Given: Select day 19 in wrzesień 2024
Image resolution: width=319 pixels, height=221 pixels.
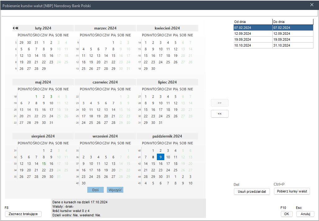Looking at the screenshot, I should click(106, 170).
